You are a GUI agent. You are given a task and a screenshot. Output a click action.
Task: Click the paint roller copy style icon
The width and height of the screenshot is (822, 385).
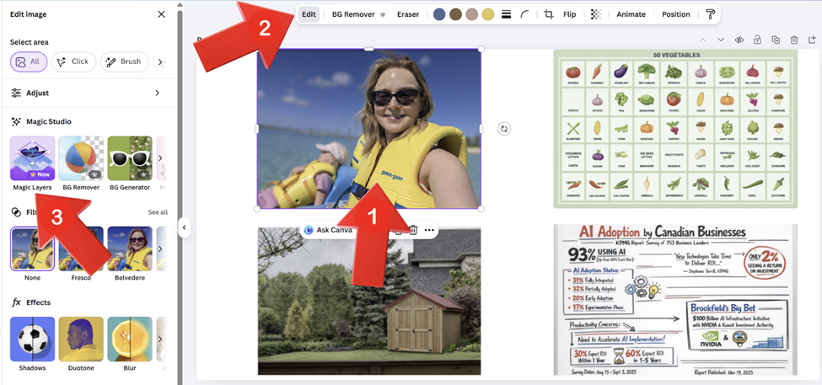(x=710, y=14)
